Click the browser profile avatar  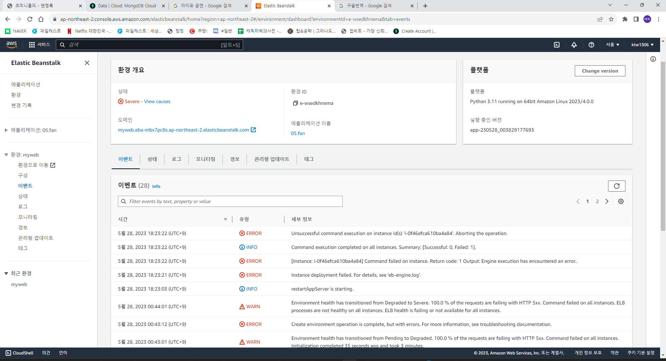(x=647, y=19)
